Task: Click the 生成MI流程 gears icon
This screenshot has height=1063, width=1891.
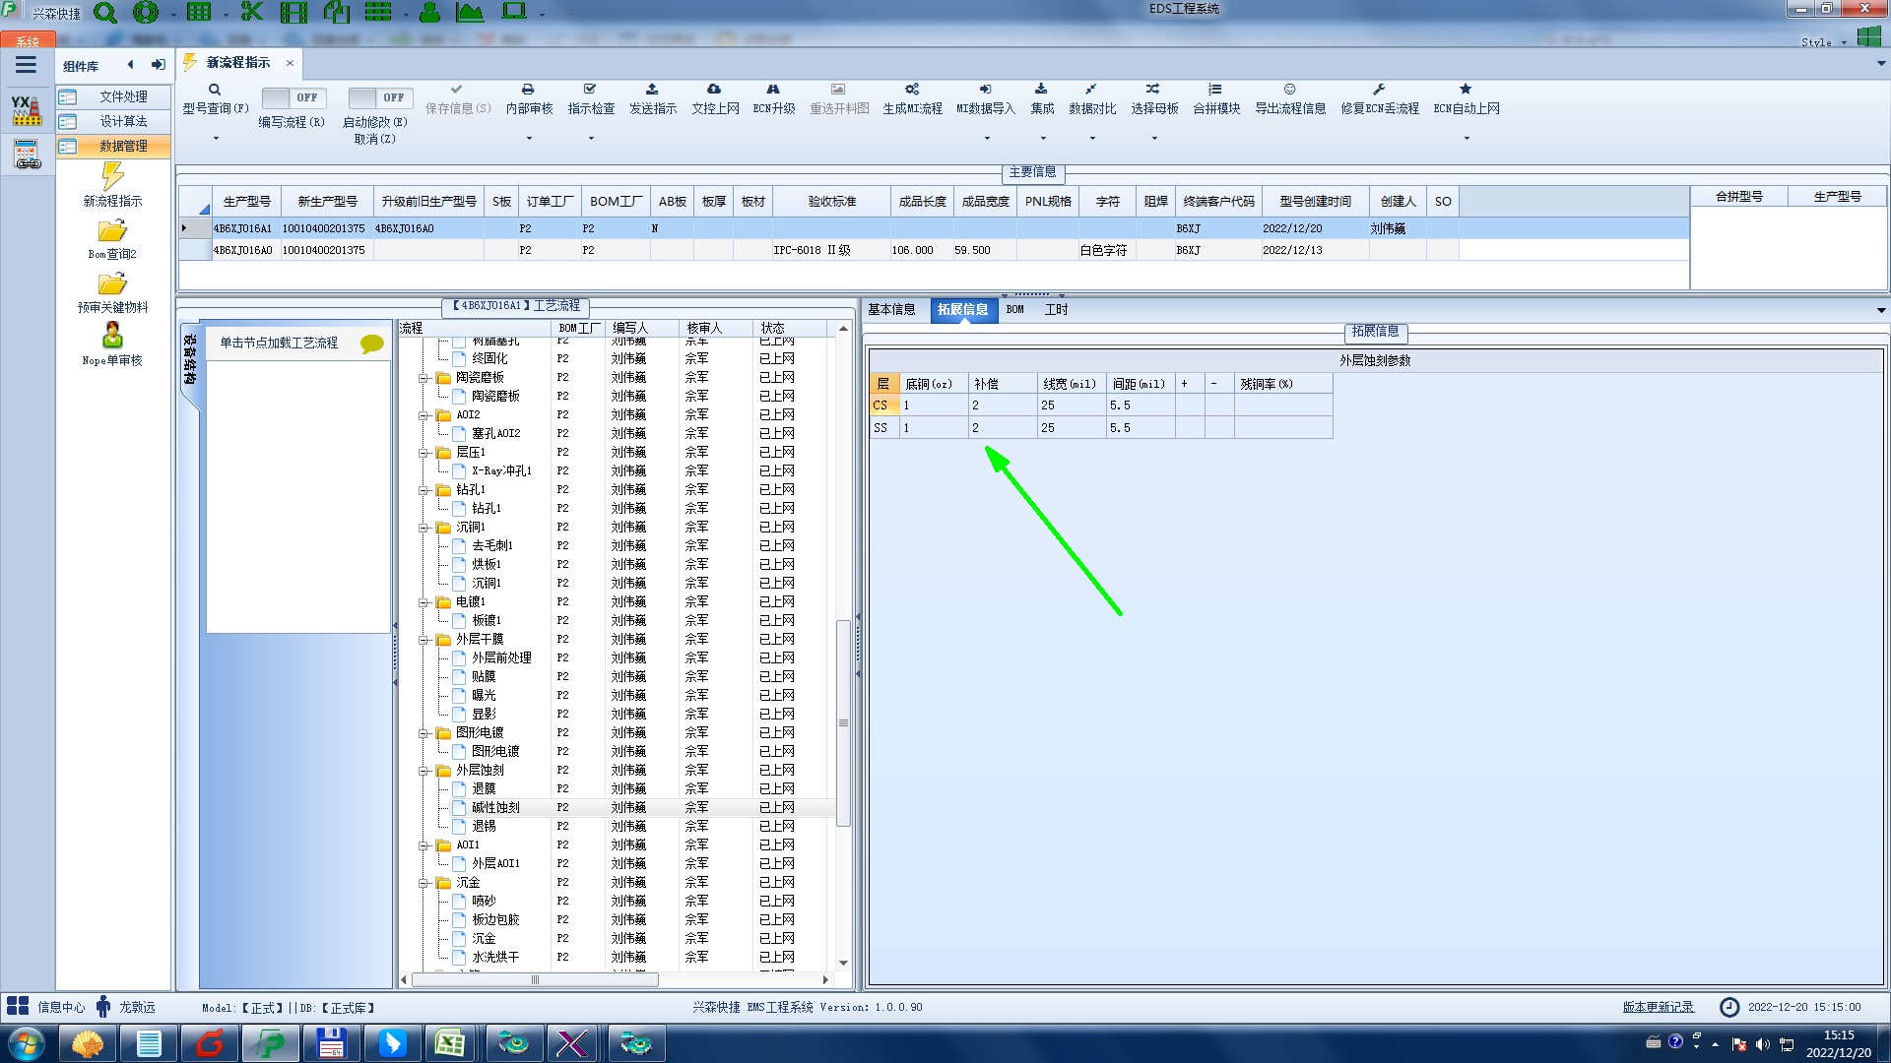Action: [912, 90]
